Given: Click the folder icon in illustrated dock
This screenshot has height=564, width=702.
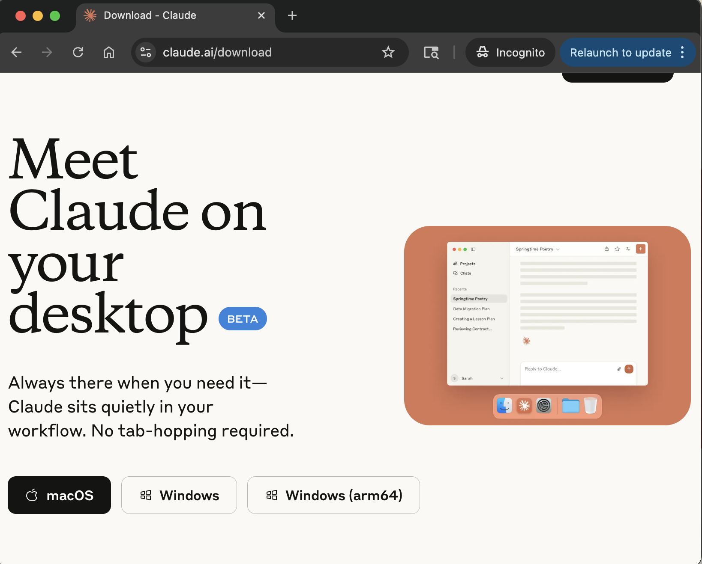Looking at the screenshot, I should coord(570,406).
